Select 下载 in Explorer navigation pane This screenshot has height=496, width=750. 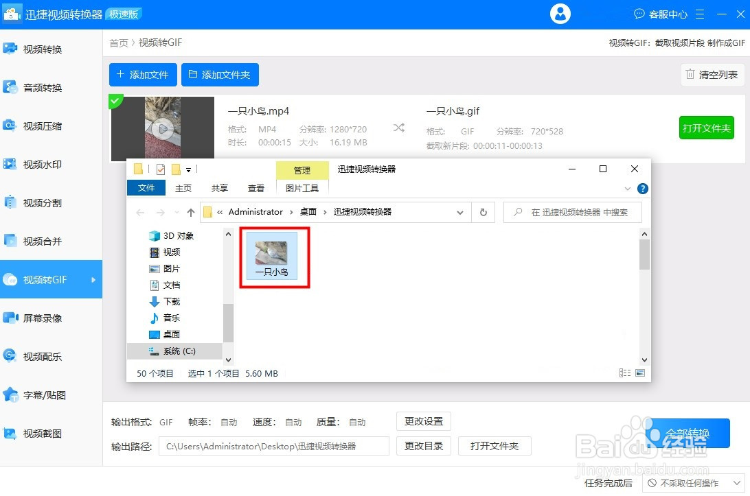(x=166, y=302)
